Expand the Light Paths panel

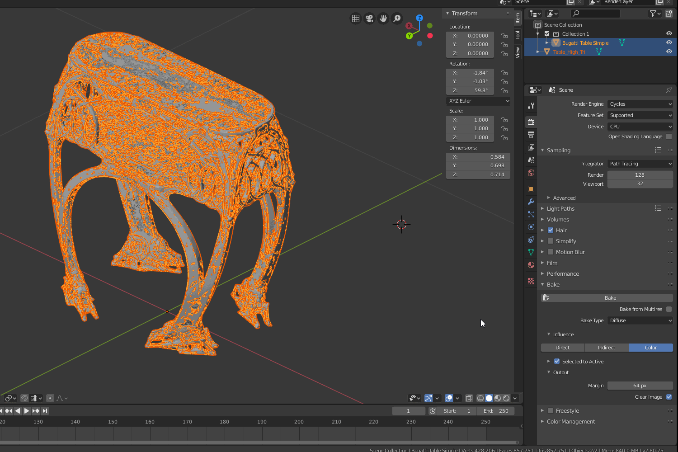[x=560, y=209]
